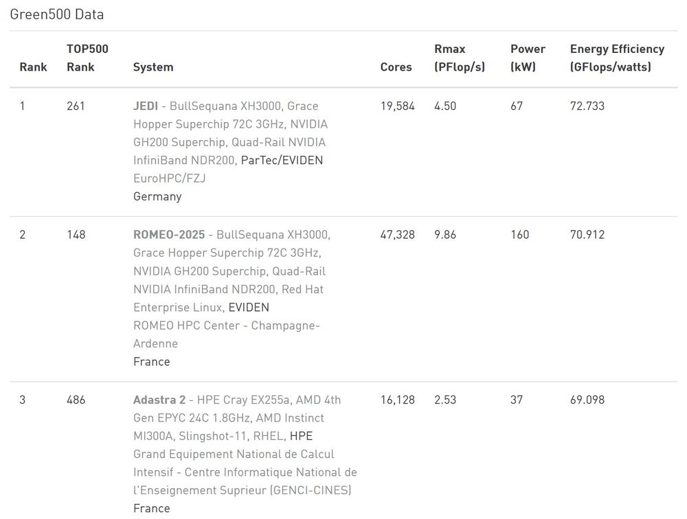Screen dimensions: 687x519
Task: Click the TOP500 Rank column header
Action: [x=87, y=58]
